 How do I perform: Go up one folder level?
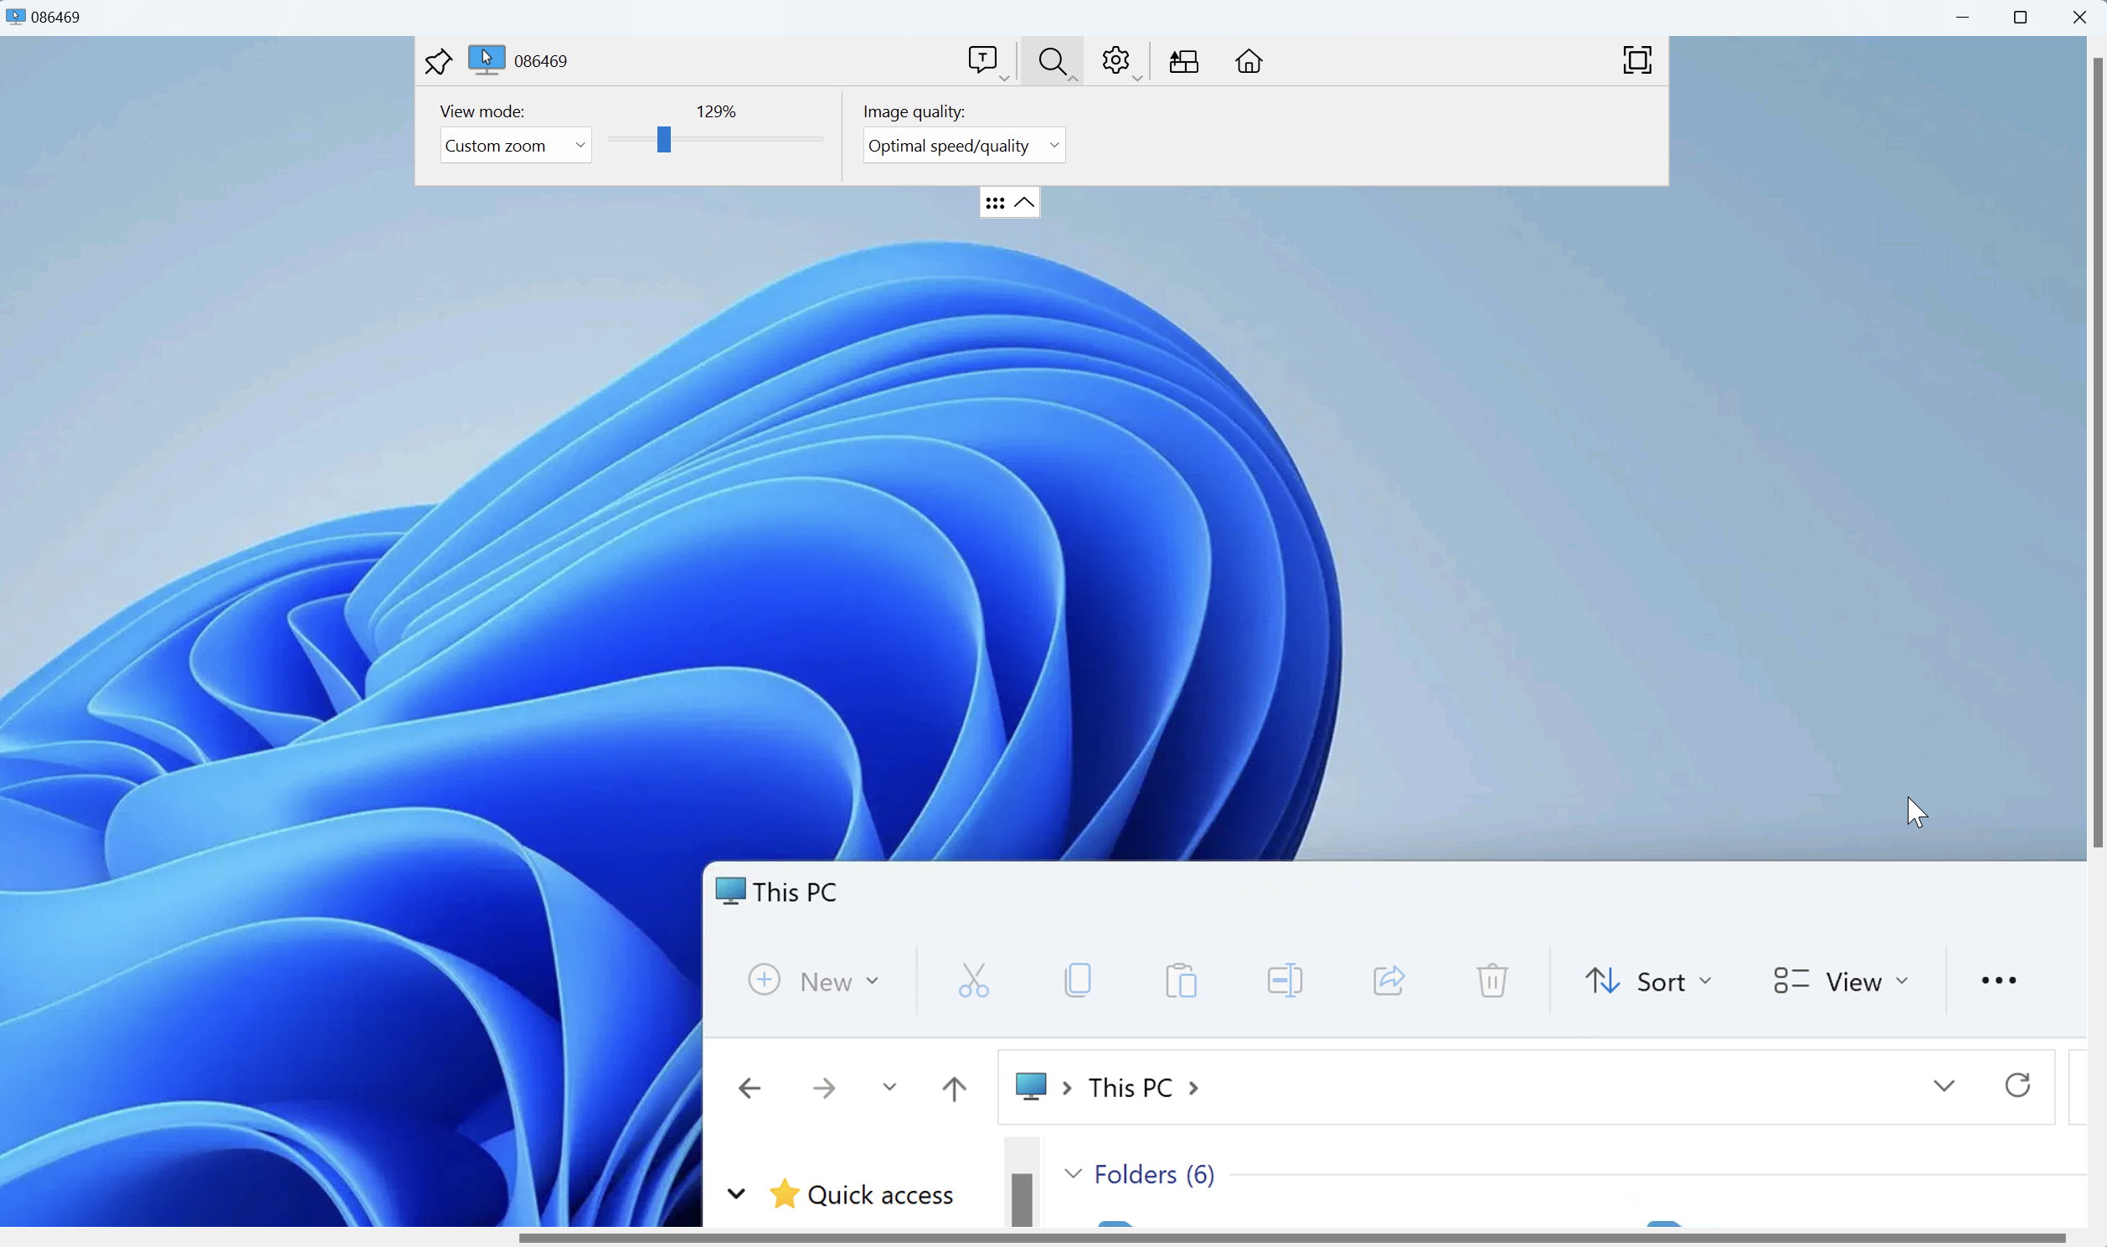coord(954,1089)
